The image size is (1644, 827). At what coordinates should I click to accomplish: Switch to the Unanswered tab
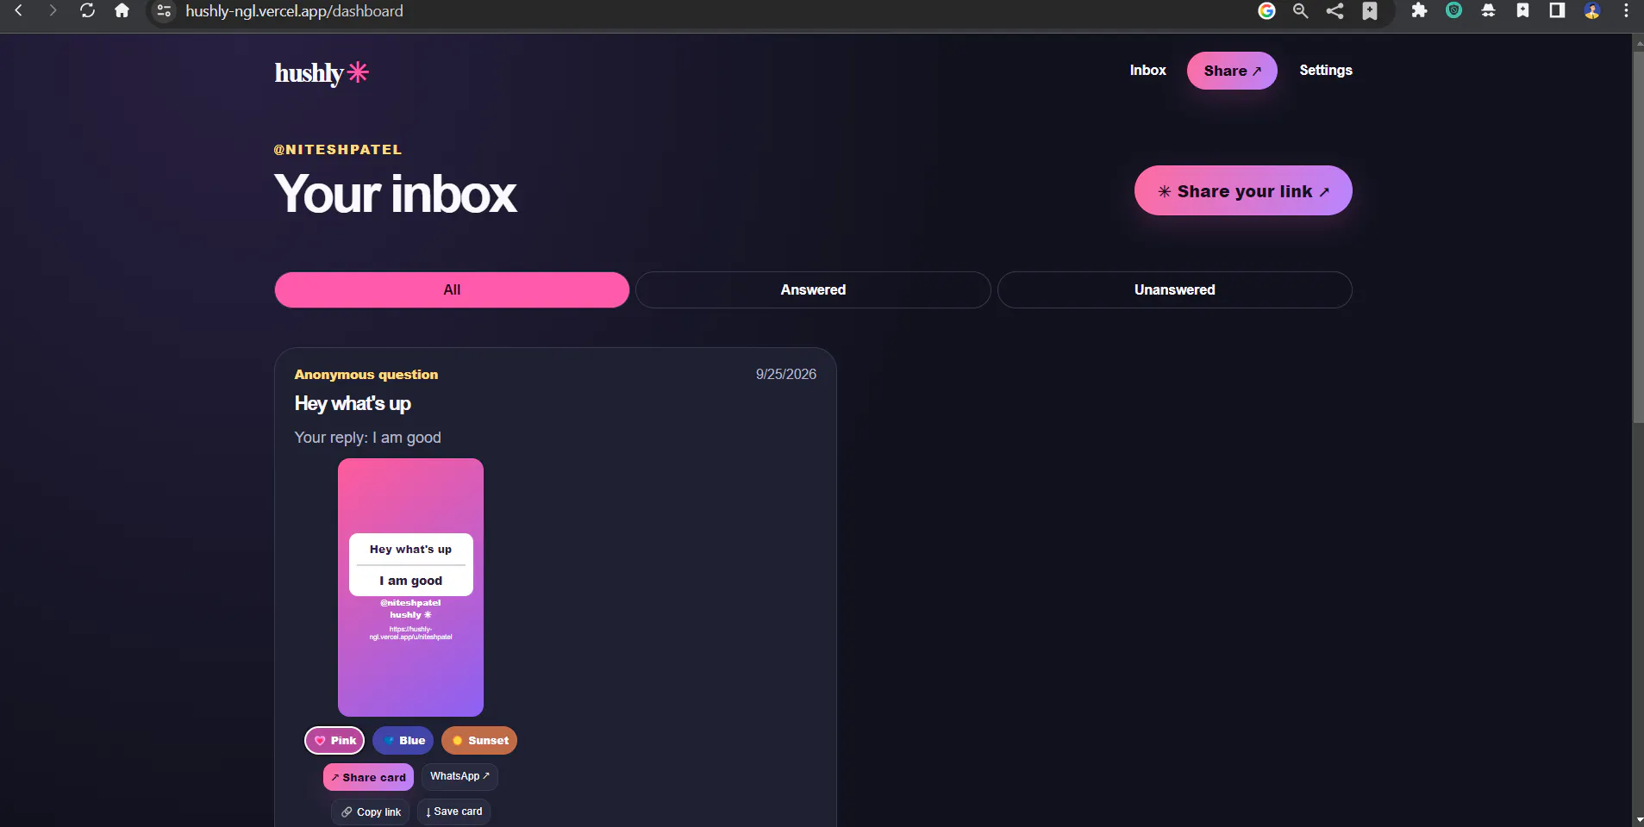coord(1174,289)
